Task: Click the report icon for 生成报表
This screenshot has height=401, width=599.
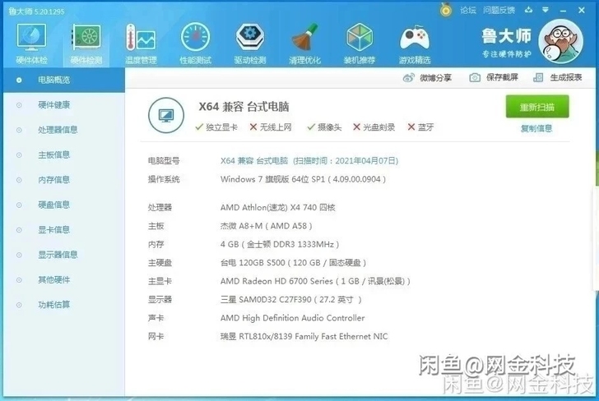Action: (538, 78)
